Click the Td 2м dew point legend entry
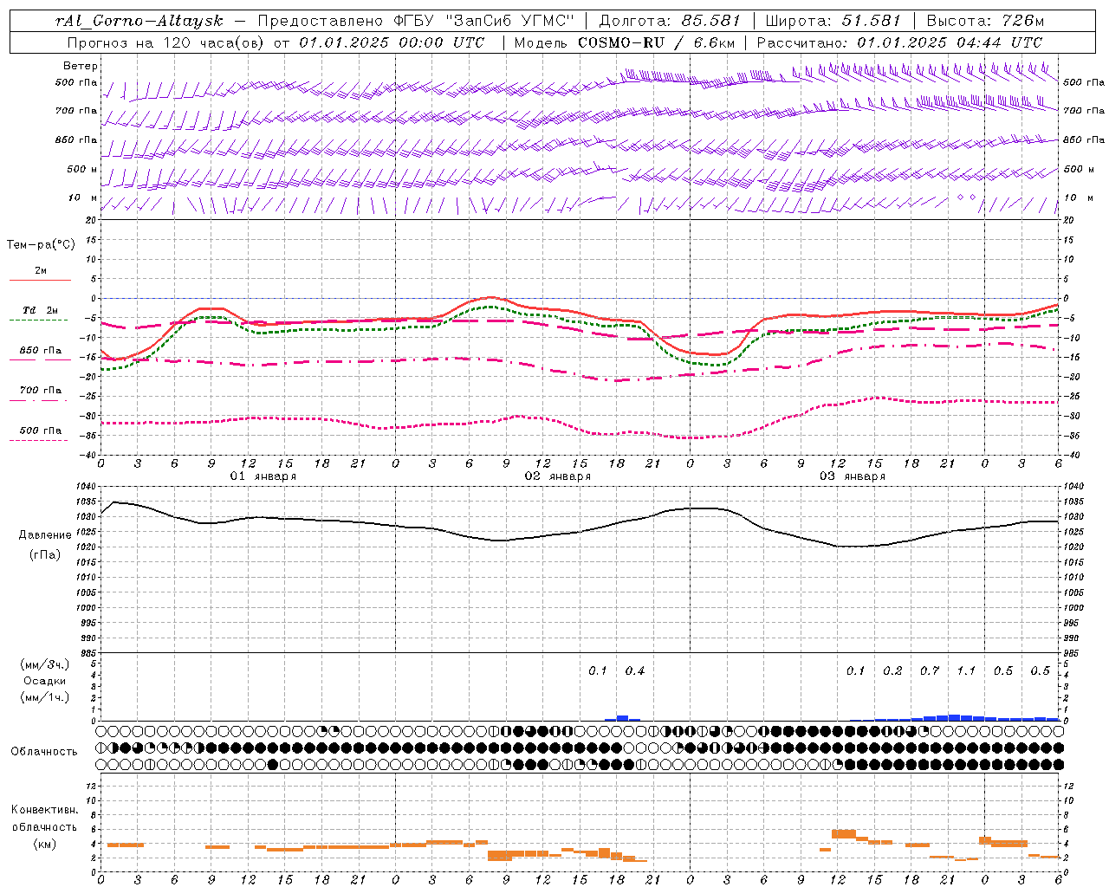The width and height of the screenshot is (1109, 887). [x=40, y=310]
